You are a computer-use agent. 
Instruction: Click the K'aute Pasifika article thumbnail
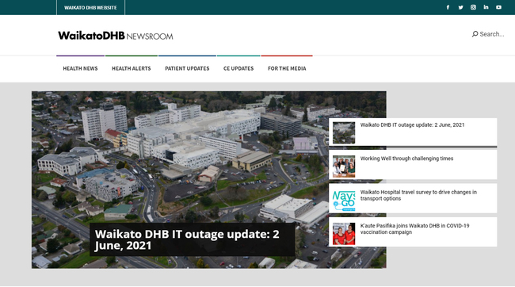tap(344, 234)
